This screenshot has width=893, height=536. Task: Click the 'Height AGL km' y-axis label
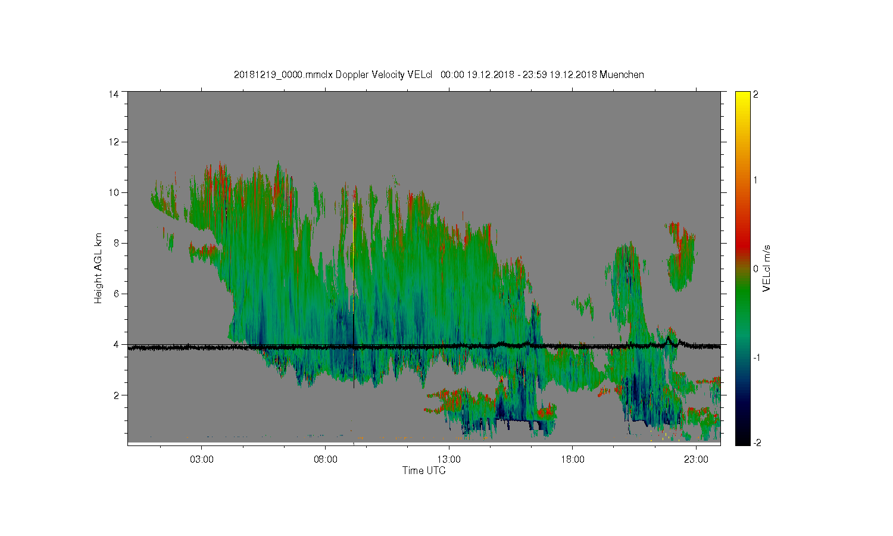pos(98,268)
